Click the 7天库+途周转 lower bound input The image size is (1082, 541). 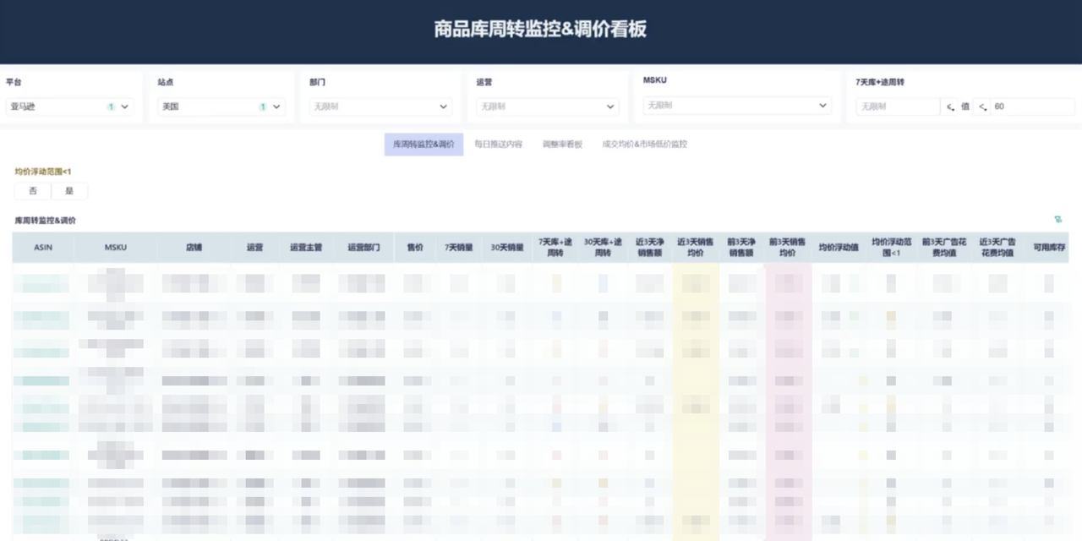click(x=898, y=107)
